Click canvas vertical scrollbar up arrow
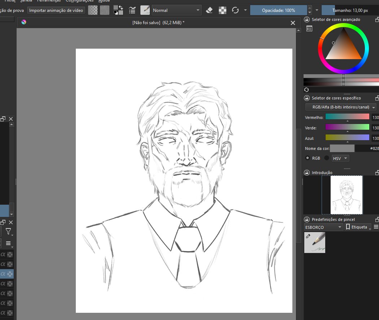The height and width of the screenshot is (320, 379). tap(299, 30)
